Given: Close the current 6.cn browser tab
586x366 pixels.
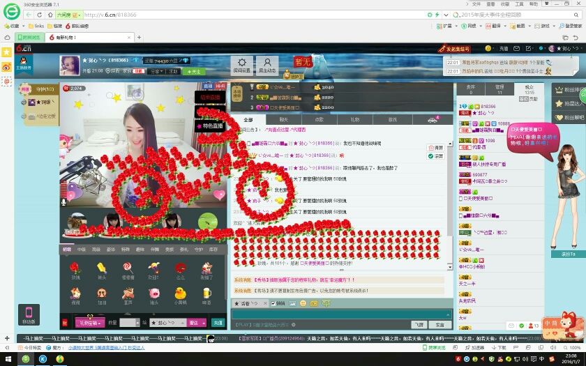Looking at the screenshot, I should (129, 38).
